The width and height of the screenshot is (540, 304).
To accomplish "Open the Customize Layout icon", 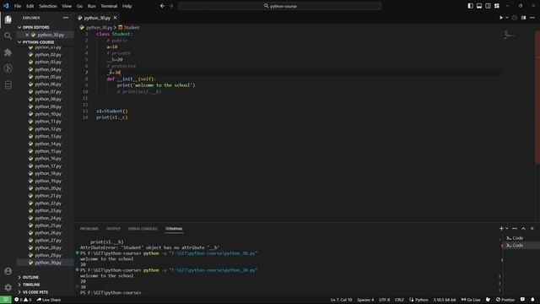I will click(497, 6).
